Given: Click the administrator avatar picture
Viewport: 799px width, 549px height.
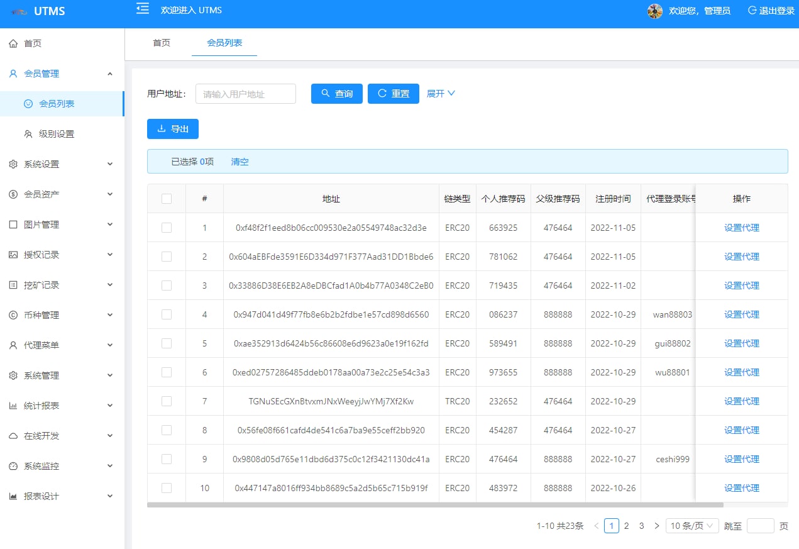Looking at the screenshot, I should tap(655, 11).
